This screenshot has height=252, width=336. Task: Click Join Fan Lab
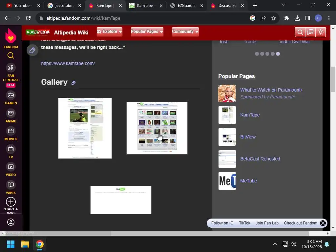267,223
